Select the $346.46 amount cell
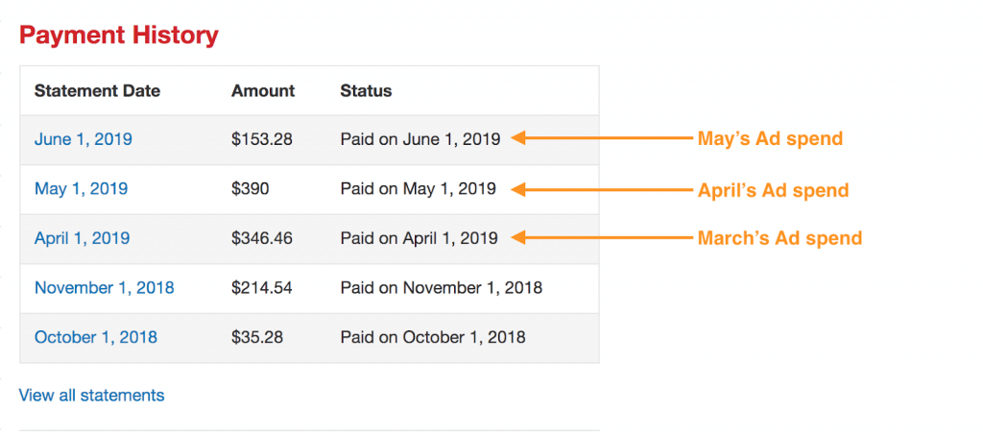The height and width of the screenshot is (436, 983). tap(262, 238)
